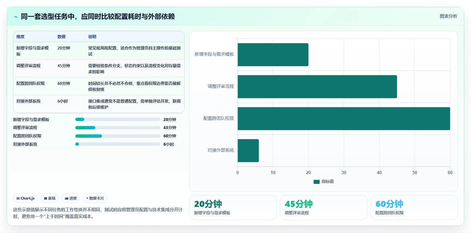Viewport: 471px width, 233px height.
Task: Select the Chart.js tag
Action: tap(26, 198)
